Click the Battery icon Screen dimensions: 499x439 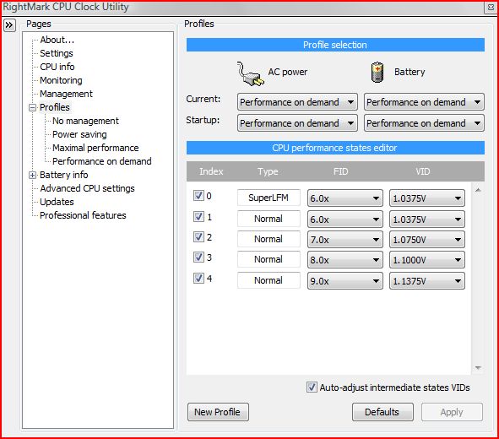coord(377,72)
